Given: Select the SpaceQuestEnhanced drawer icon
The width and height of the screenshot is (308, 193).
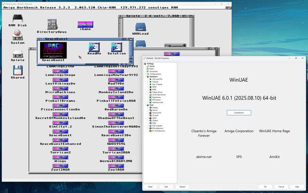Looking at the screenshot, I should (x=60, y=140).
